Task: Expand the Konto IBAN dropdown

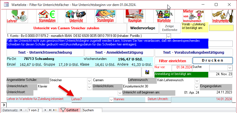Action: [169, 36]
